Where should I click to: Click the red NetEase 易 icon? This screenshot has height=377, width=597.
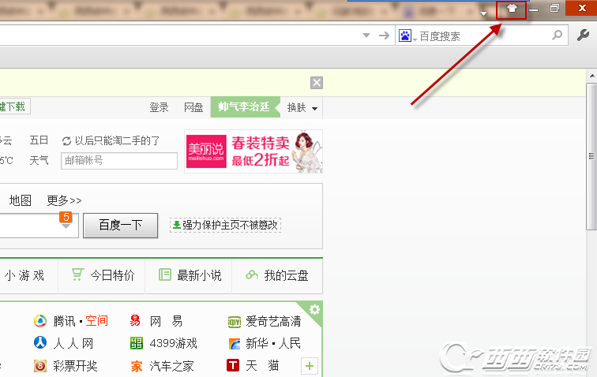coord(136,321)
